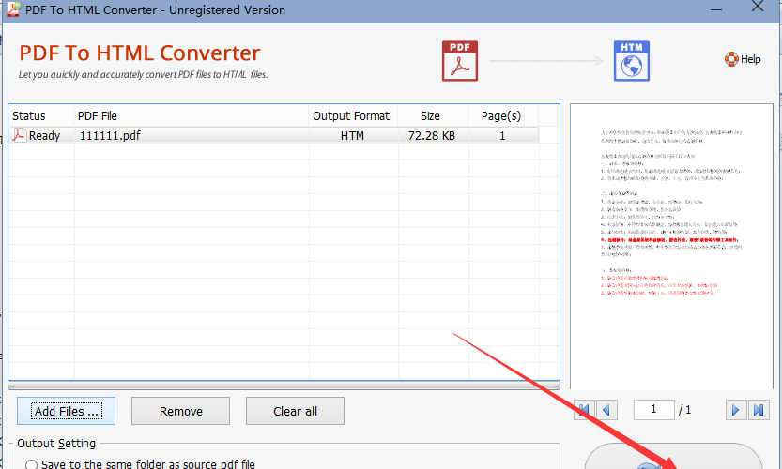Go to first preview page
The image size is (782, 469).
(x=584, y=410)
